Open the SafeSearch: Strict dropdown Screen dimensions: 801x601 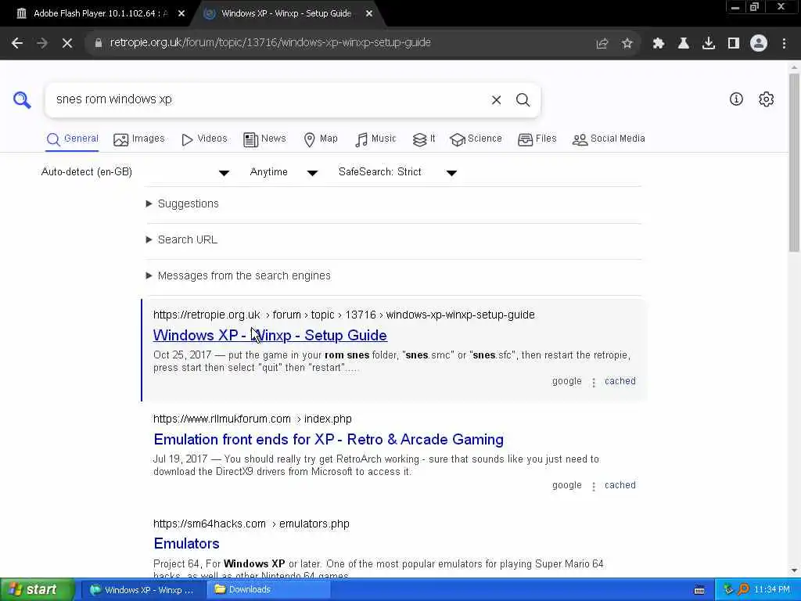click(397, 172)
